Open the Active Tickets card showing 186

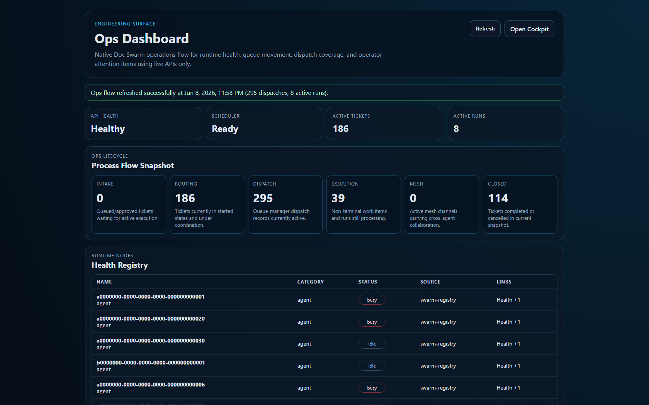(x=385, y=123)
